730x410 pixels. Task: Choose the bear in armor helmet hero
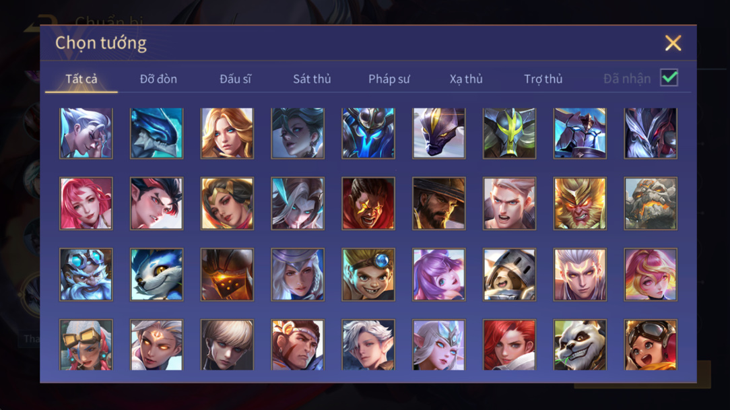(x=509, y=274)
